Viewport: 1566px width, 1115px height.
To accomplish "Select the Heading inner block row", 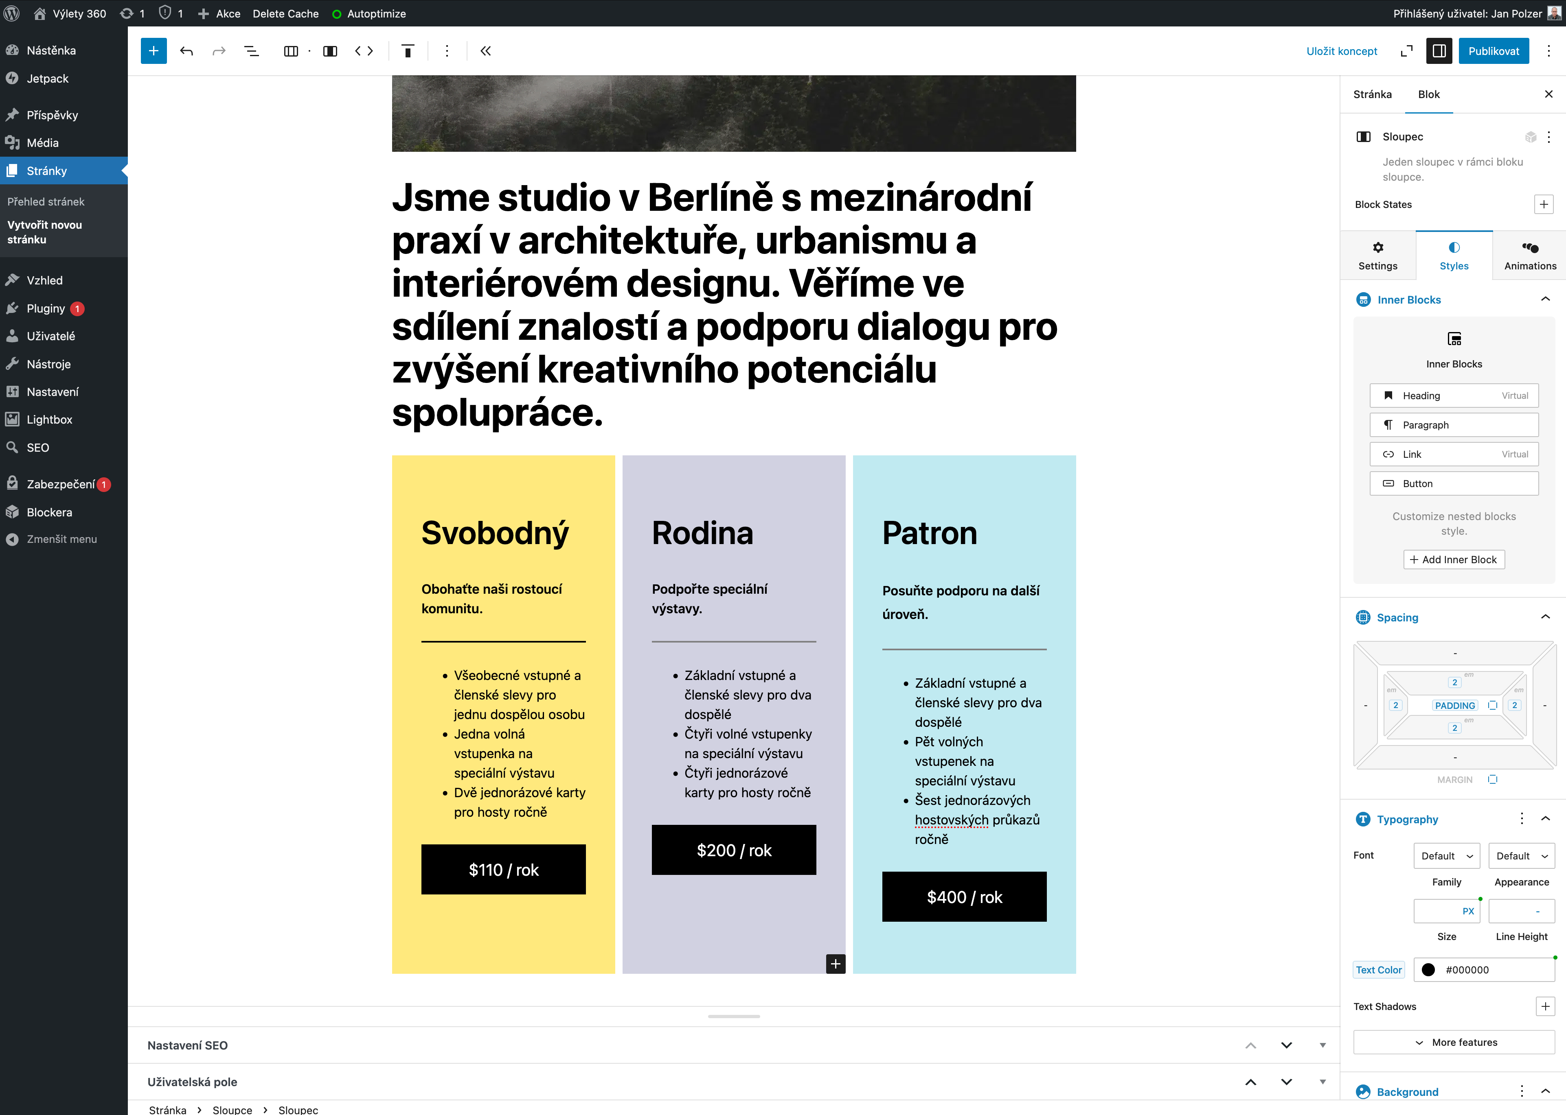I will click(x=1454, y=396).
